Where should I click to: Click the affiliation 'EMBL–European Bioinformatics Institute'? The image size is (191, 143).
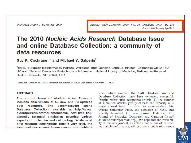(x=46, y=68)
